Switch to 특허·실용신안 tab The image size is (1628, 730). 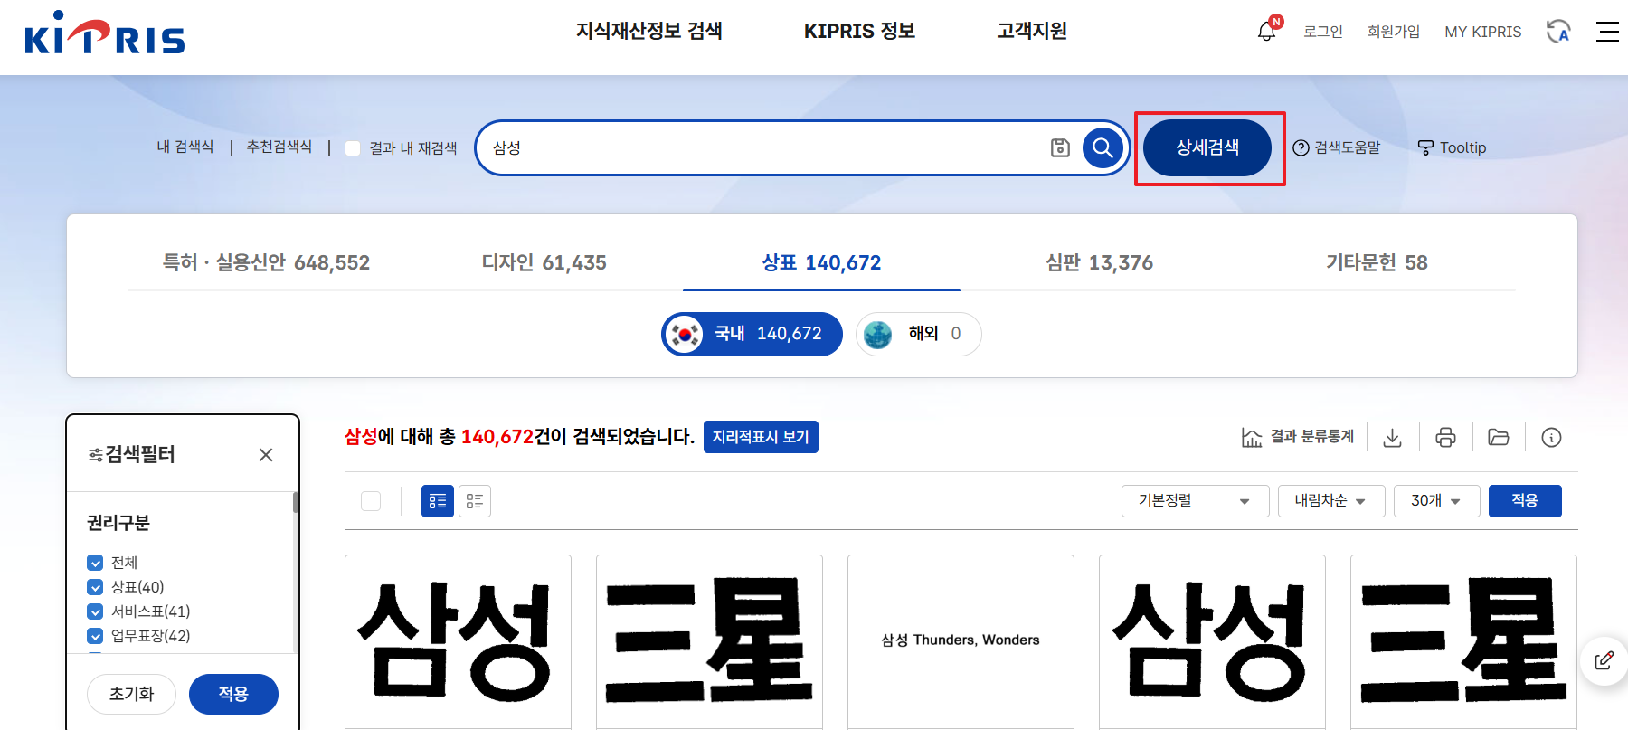pyautogui.click(x=266, y=262)
